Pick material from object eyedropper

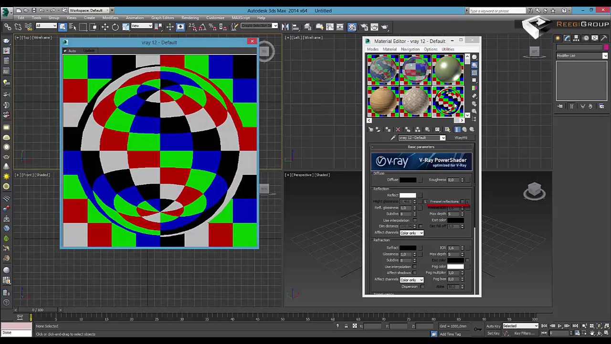click(x=393, y=138)
